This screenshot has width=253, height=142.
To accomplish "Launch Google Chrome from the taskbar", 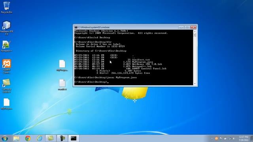I will coord(28,138).
